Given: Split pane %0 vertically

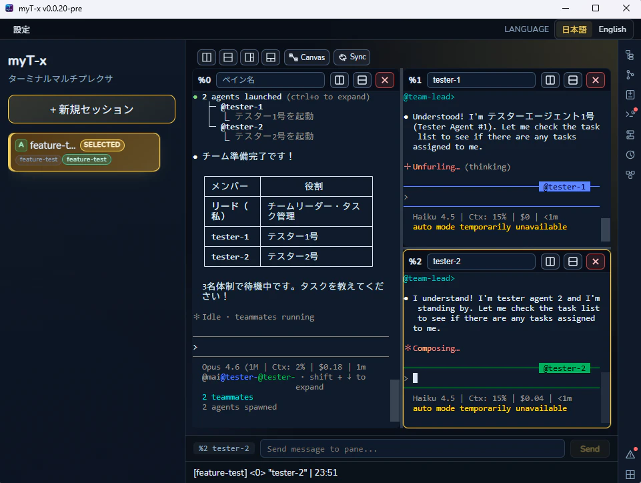Looking at the screenshot, I should pyautogui.click(x=340, y=80).
